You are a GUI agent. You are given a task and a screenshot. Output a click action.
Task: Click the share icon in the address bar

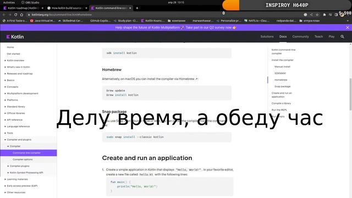pos(311,15)
